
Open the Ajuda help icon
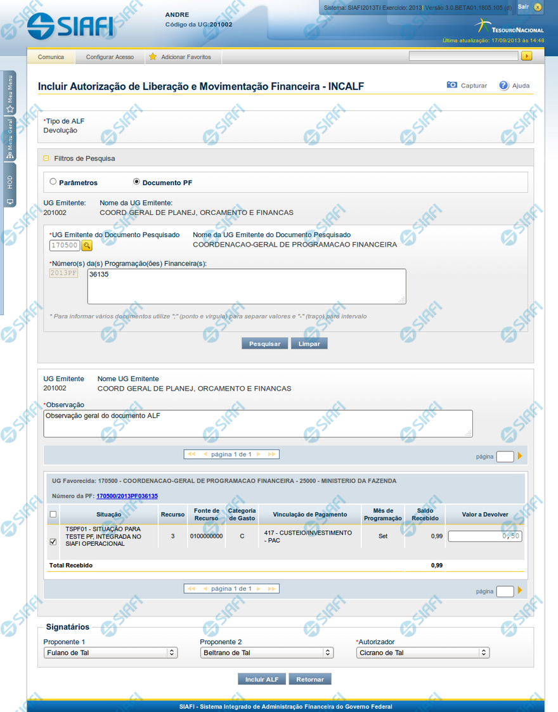(504, 85)
